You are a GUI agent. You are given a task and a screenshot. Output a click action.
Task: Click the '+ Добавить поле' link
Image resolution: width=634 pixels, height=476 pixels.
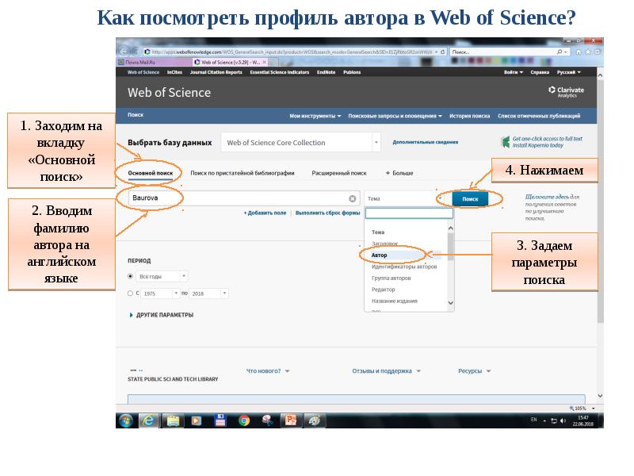pos(266,213)
